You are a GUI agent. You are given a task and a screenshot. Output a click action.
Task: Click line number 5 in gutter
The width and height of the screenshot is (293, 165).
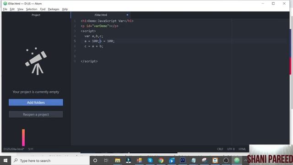[x=75, y=41]
